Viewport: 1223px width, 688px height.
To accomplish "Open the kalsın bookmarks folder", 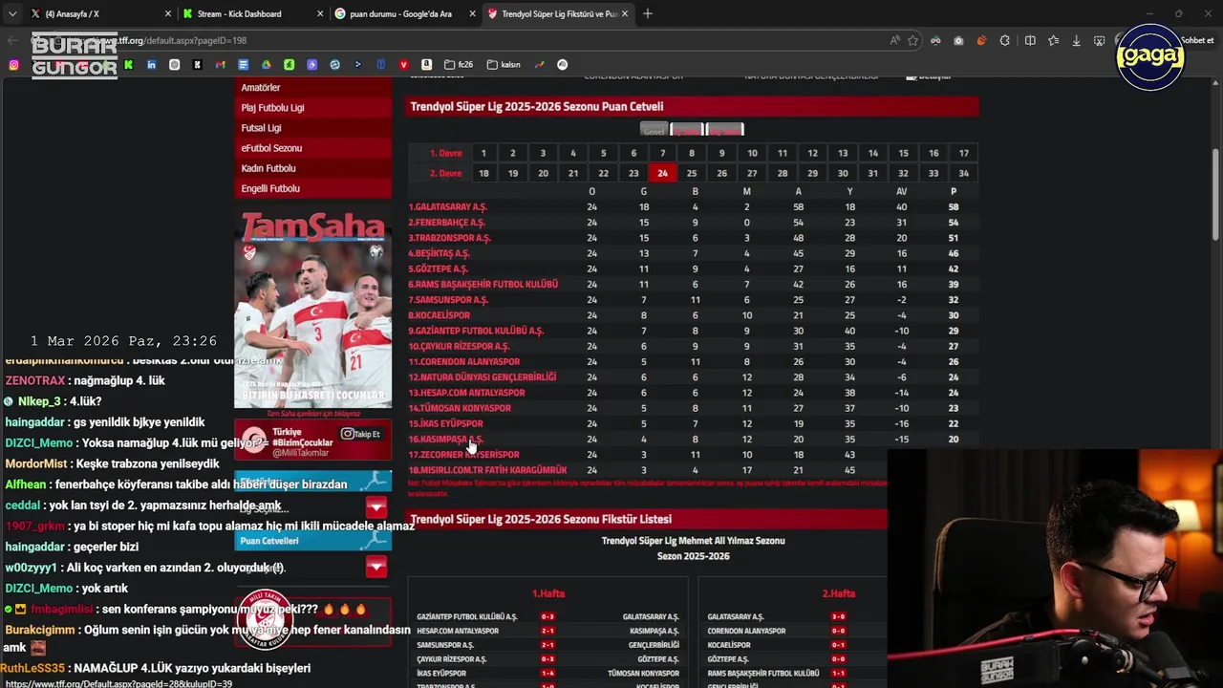I will point(504,65).
